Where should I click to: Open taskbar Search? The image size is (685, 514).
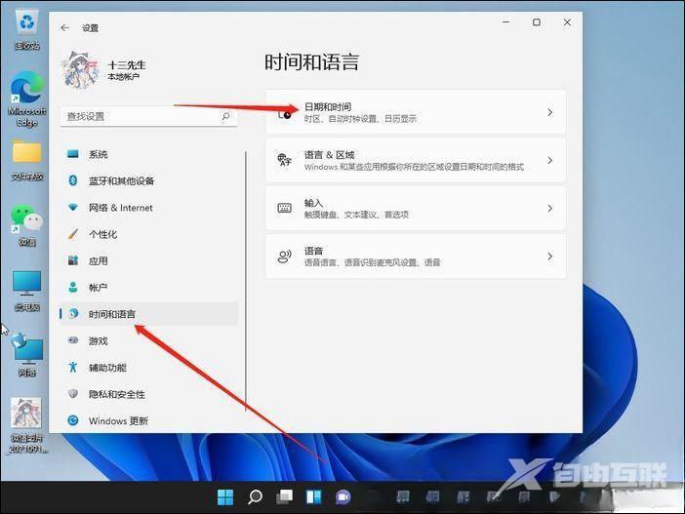click(x=255, y=497)
